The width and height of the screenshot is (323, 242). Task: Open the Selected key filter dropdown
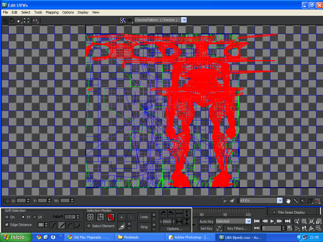(249, 221)
